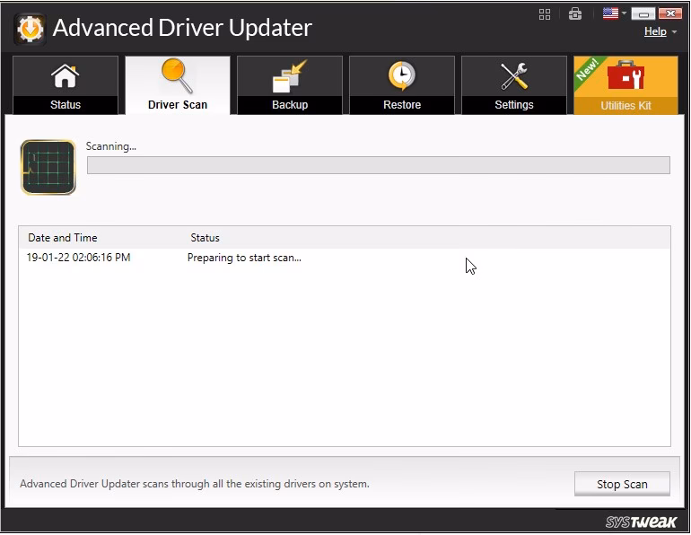Click the Date and Time column header
Viewport: 691px width, 535px height.
tap(63, 238)
